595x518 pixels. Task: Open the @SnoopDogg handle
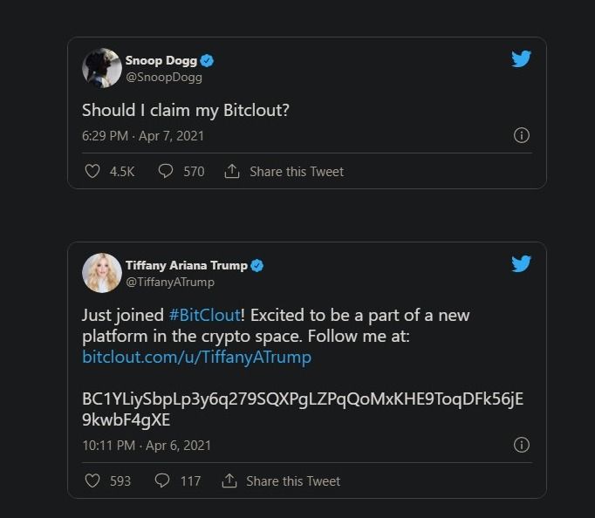(164, 77)
